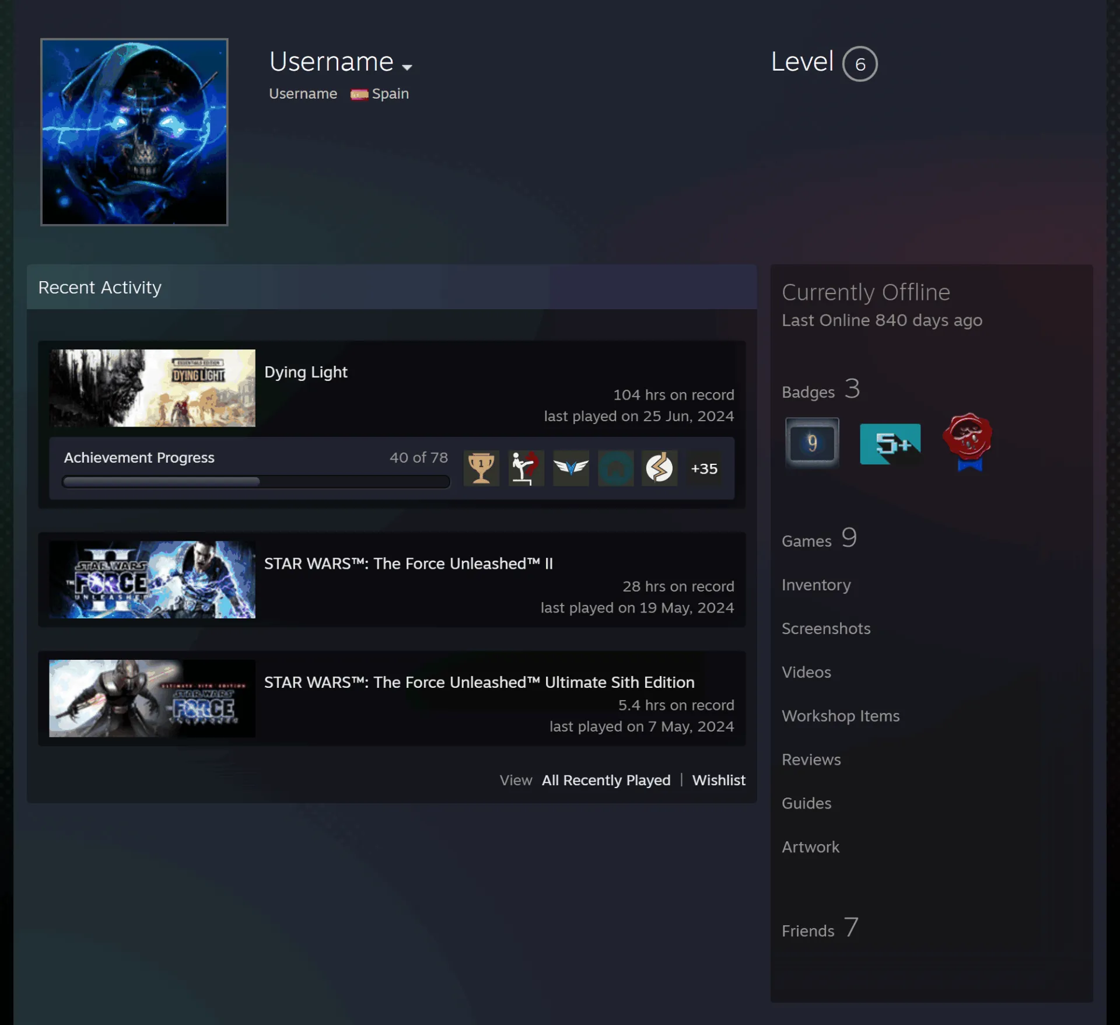Image resolution: width=1120 pixels, height=1025 pixels.
Task: Open the Badges section link
Action: pos(821,390)
